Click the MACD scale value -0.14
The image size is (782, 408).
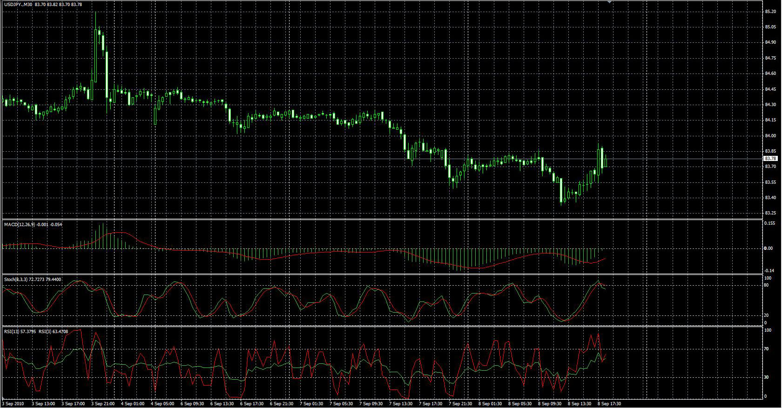click(769, 271)
